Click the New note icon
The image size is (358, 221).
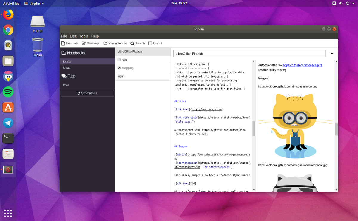(63, 44)
